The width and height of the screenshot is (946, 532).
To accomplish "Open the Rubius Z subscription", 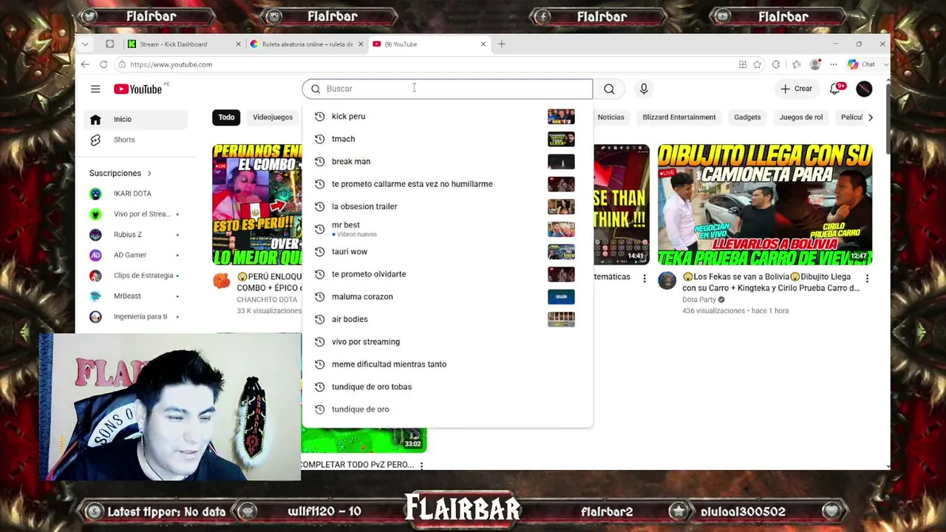I will pos(134,234).
